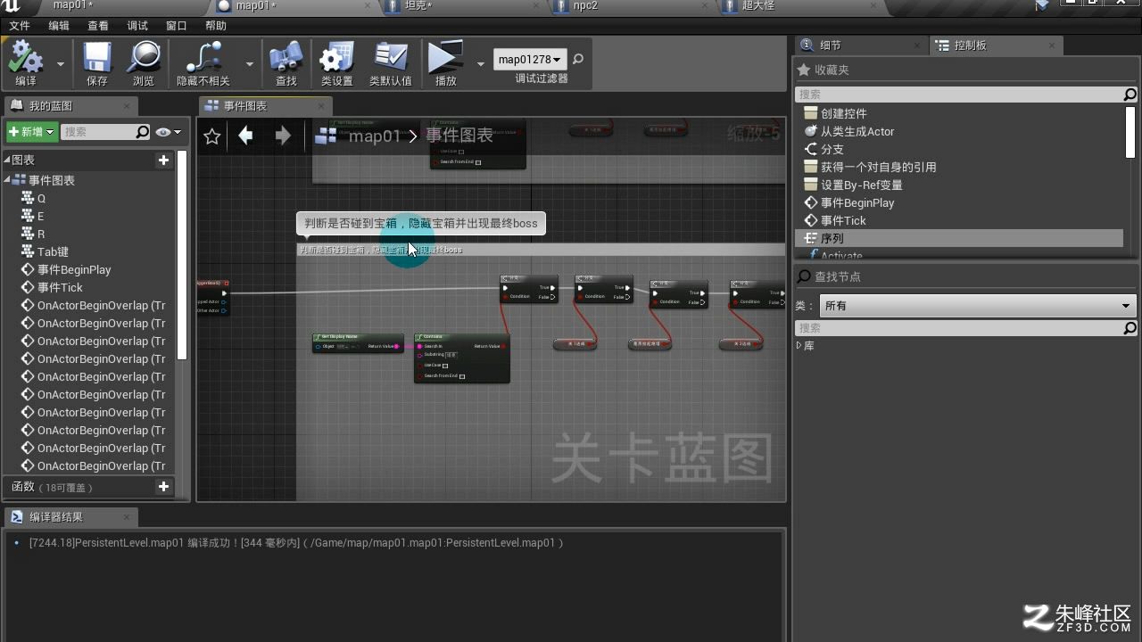This screenshot has height=642, width=1142.
Task: Toggle Use Case checkbox in fully visible Contains node
Action: [446, 366]
